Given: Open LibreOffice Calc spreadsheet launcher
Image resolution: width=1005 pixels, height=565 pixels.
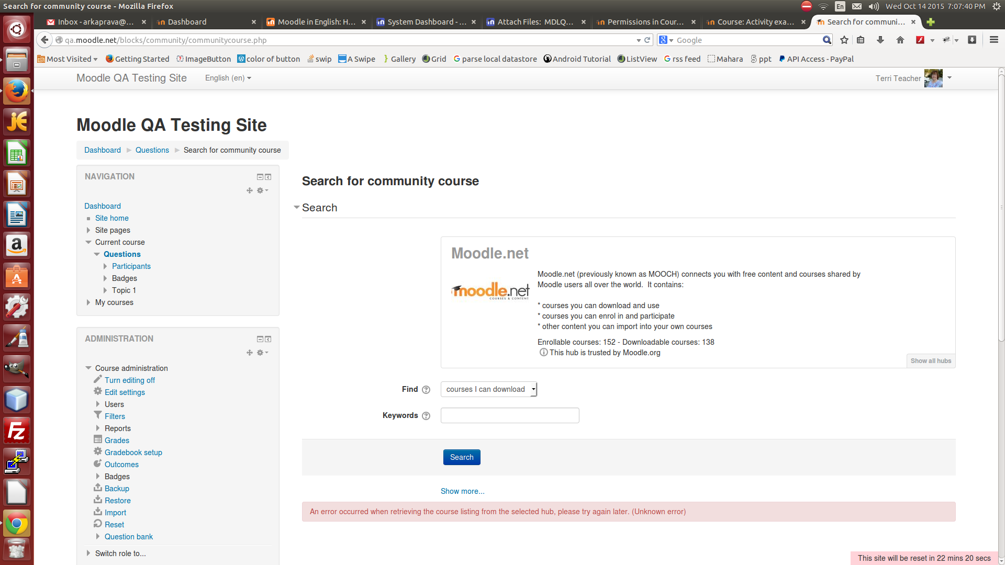Looking at the screenshot, I should coord(17,153).
